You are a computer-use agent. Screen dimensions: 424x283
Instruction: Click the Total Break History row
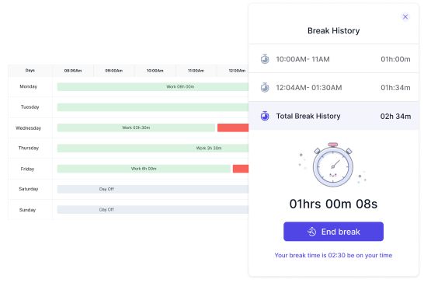333,116
